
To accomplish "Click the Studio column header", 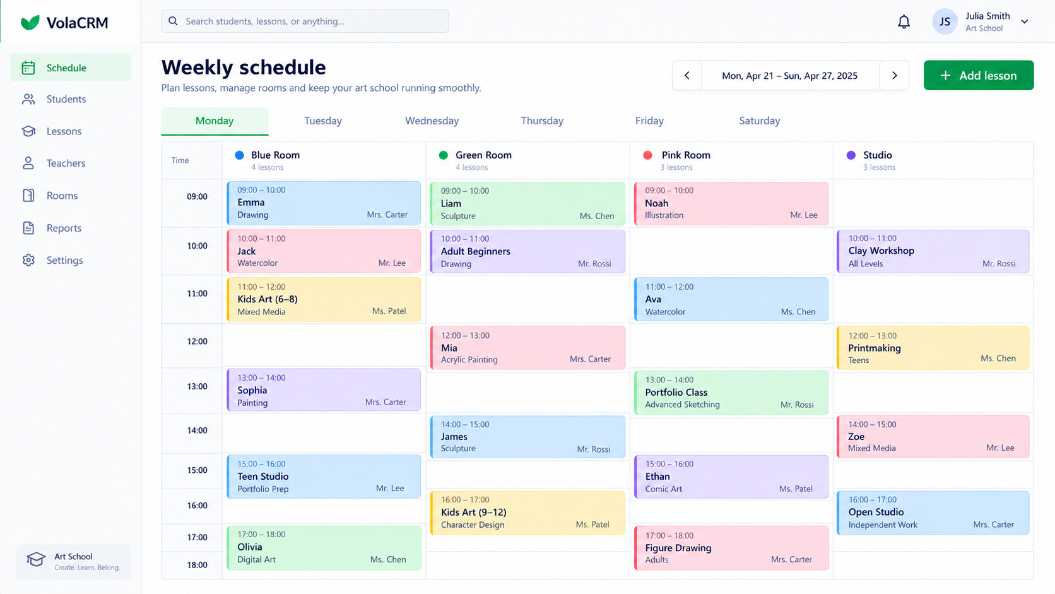I will coord(933,160).
